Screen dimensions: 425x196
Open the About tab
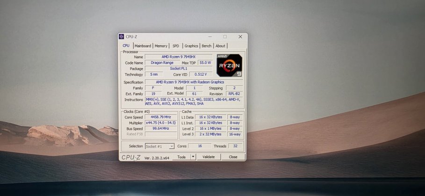220,46
